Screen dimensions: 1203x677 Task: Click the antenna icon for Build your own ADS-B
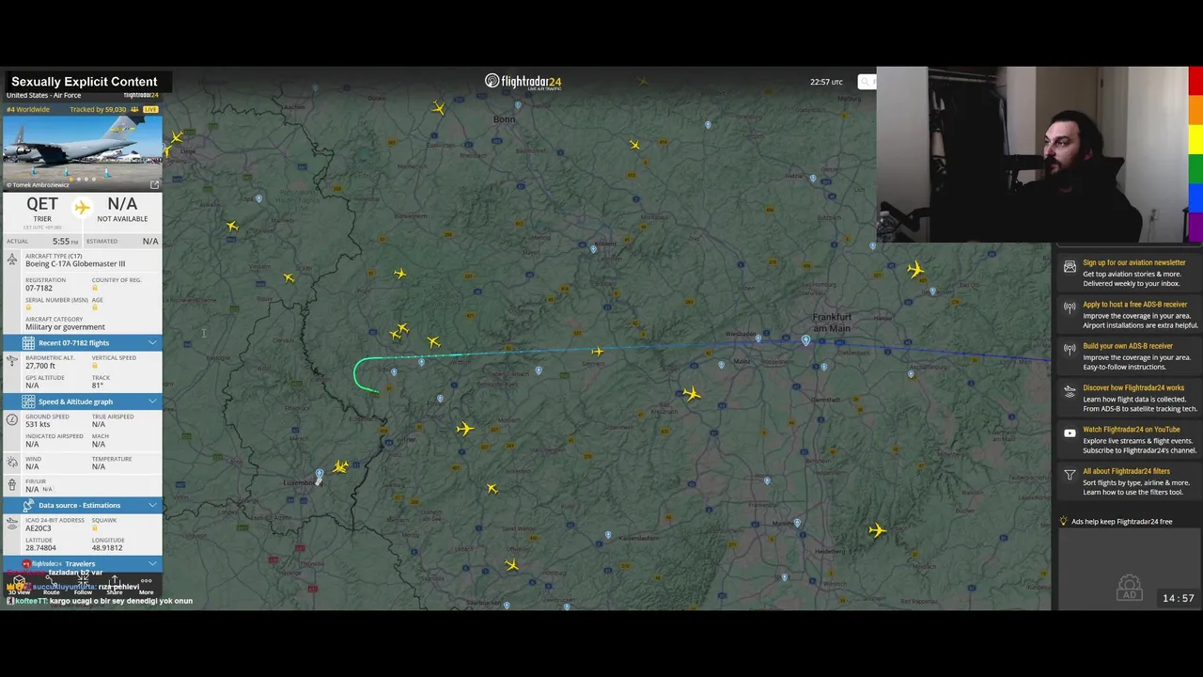pyautogui.click(x=1070, y=349)
